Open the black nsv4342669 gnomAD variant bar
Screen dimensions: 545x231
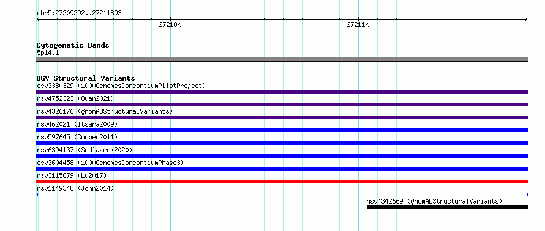(x=447, y=207)
